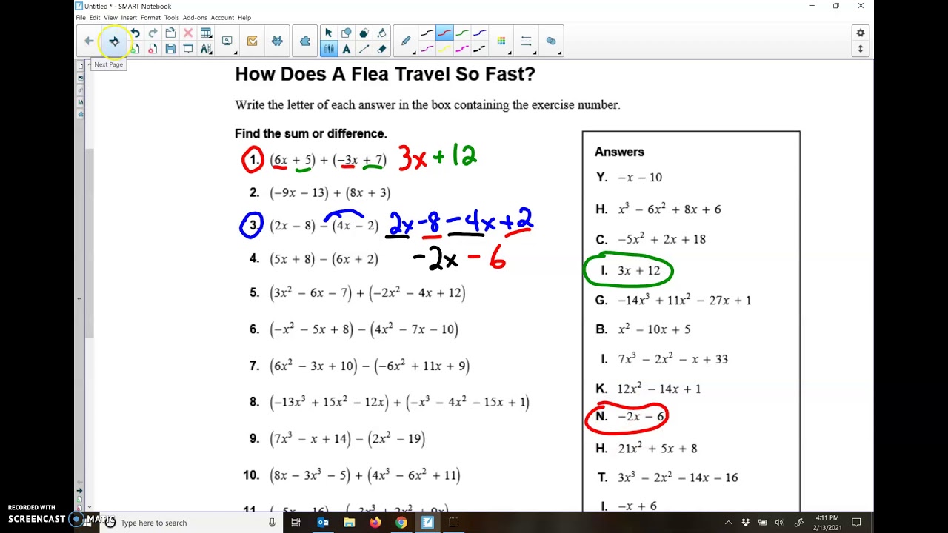Select the Shapes tool
This screenshot has width=948, height=533.
pos(346,33)
